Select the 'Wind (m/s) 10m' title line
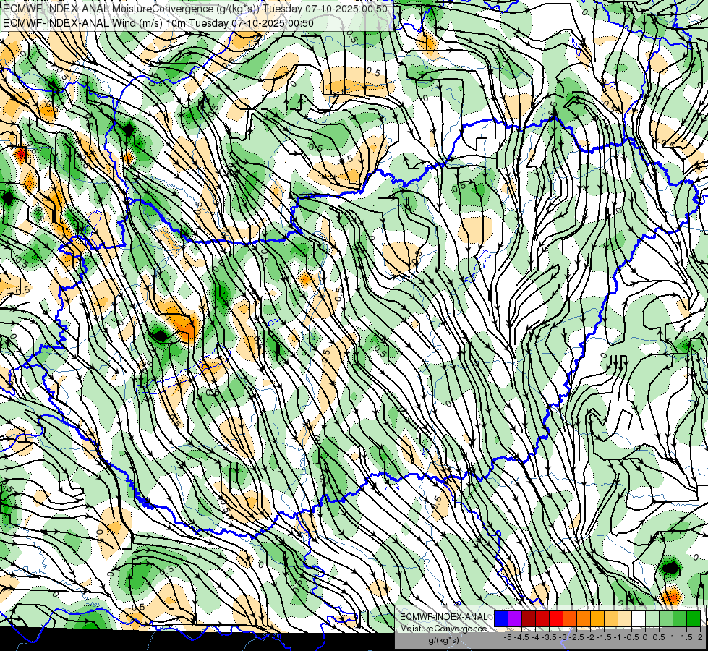The width and height of the screenshot is (708, 651). [158, 22]
